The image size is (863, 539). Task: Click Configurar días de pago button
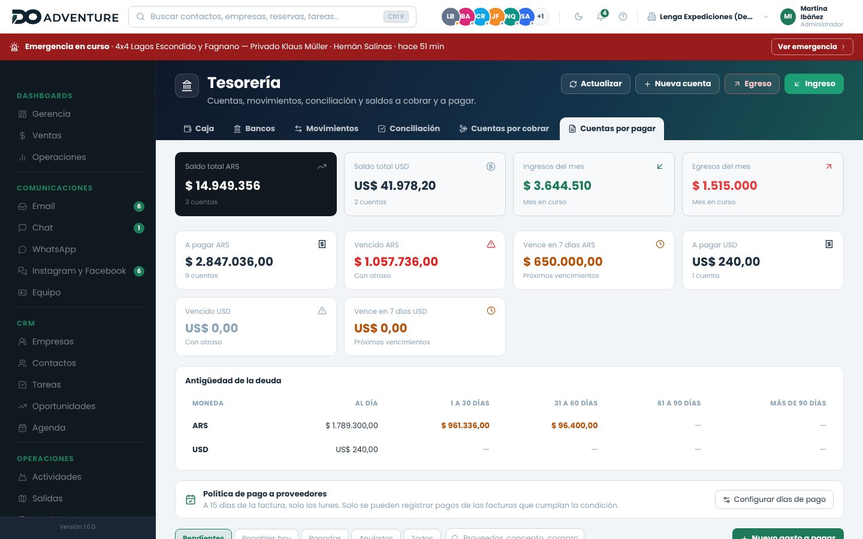click(x=774, y=499)
